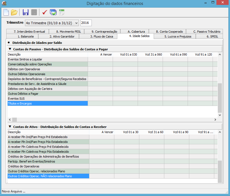Collapse the Contas de Passivo section

click(10, 49)
